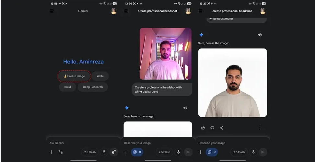Tap the Deep Research suggestion chip
This screenshot has width=316, height=162.
tap(93, 87)
